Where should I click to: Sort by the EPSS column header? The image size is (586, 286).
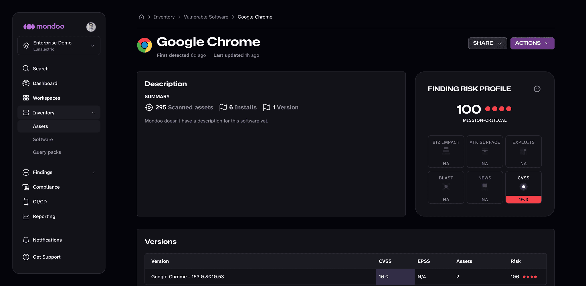[423, 261]
